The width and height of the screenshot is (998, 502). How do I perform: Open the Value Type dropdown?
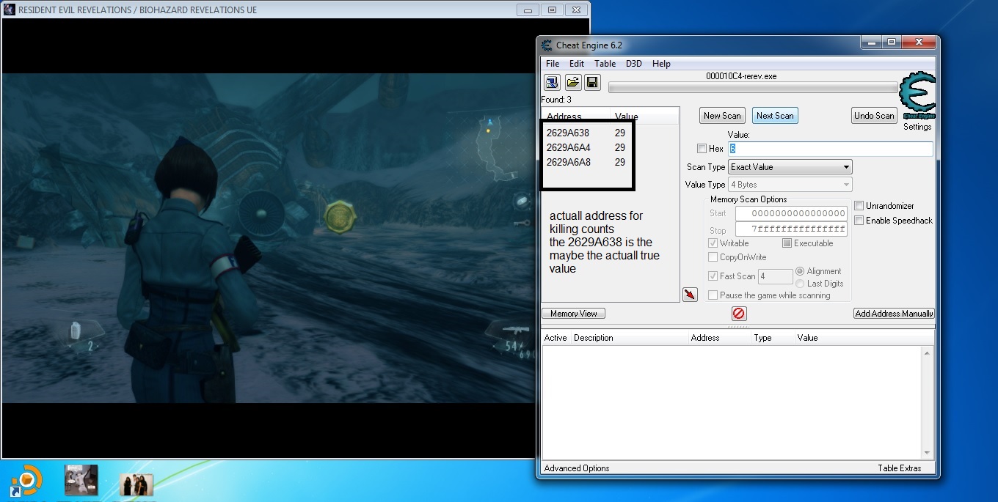coord(790,185)
